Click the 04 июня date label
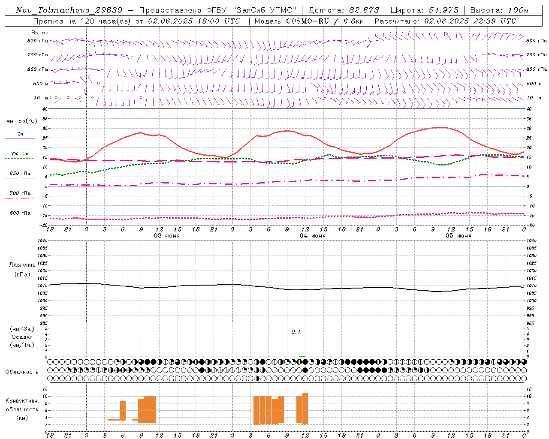 point(313,236)
